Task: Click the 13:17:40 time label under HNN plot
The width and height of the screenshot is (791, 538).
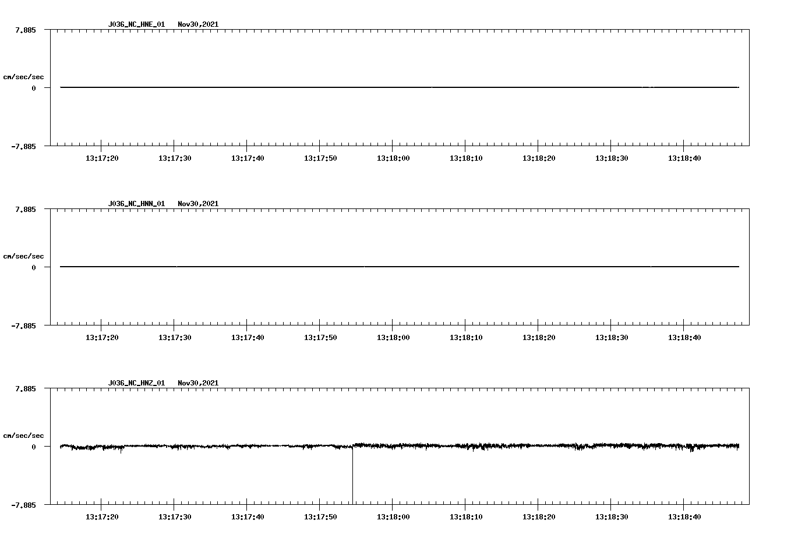Action: click(248, 338)
